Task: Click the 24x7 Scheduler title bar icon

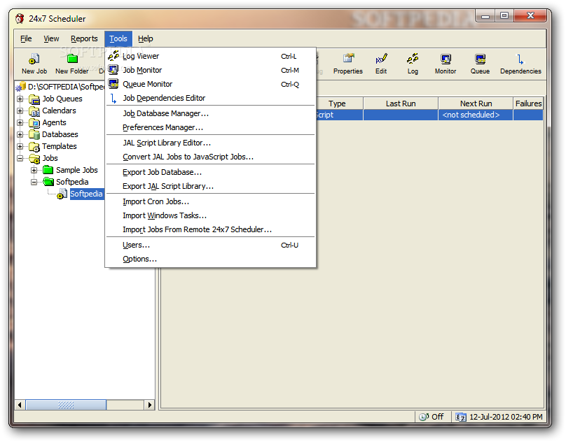Action: 20,18
